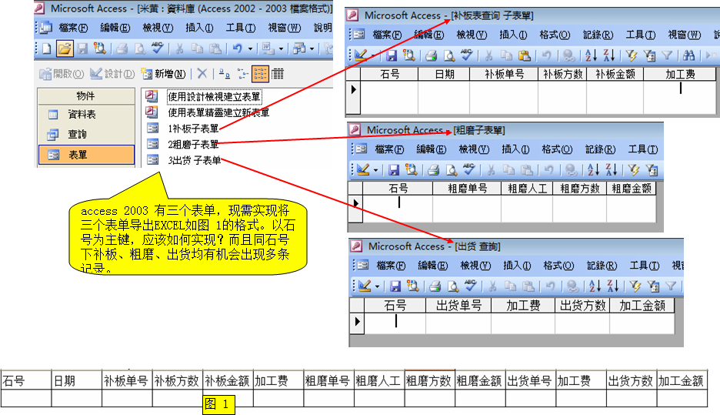Image resolution: width=720 pixels, height=415 pixels.
Task: Select 2粗磨子表單 in the forms list
Action: click(x=192, y=144)
